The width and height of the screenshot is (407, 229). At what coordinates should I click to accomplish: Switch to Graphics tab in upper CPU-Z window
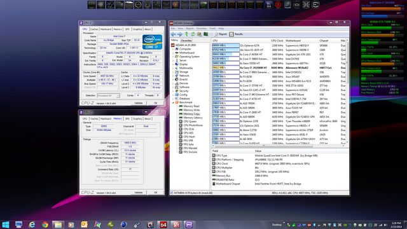click(137, 29)
